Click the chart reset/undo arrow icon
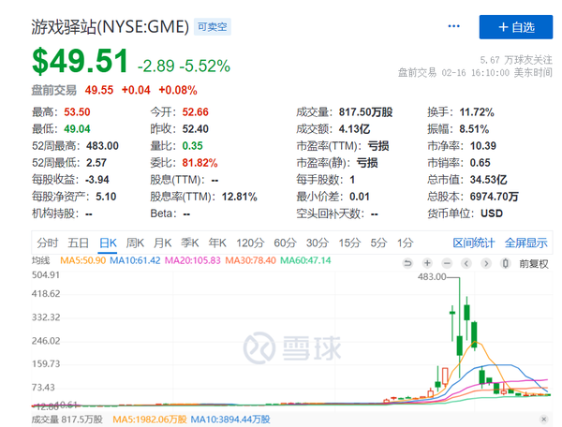The image size is (562, 427). [x=407, y=264]
